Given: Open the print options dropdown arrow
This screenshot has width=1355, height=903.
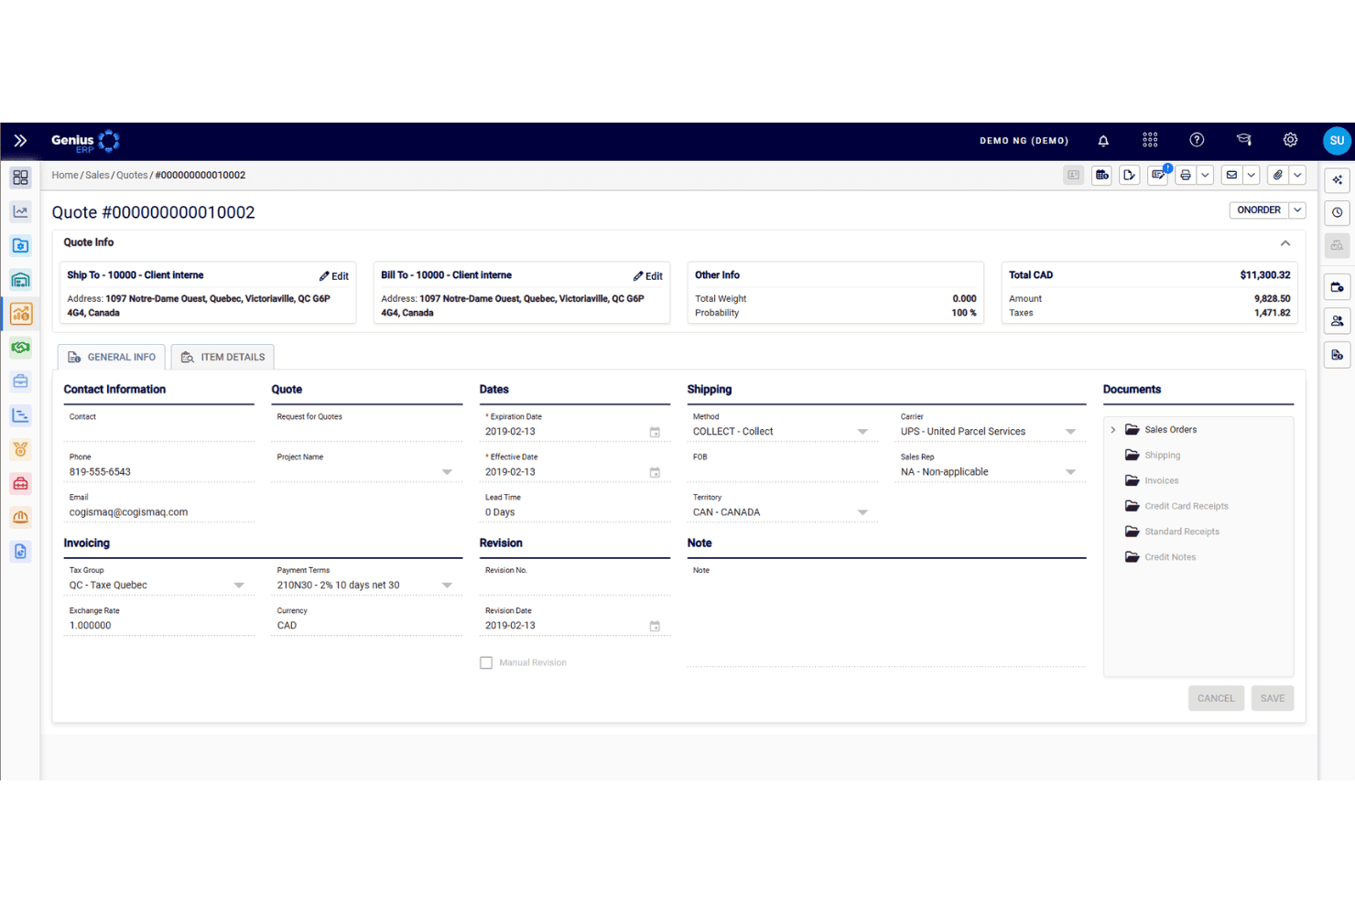Looking at the screenshot, I should point(1205,176).
